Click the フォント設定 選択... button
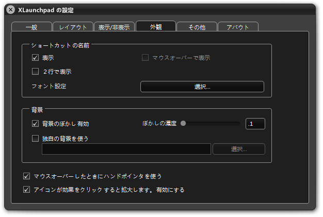Viewport: 323px width, 217px height. tap(202, 87)
